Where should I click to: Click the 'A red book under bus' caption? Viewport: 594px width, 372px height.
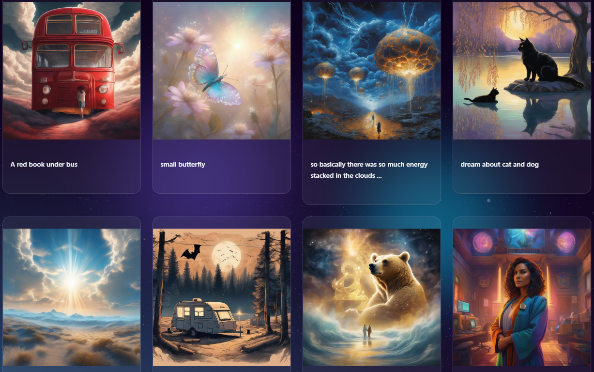[x=44, y=164]
